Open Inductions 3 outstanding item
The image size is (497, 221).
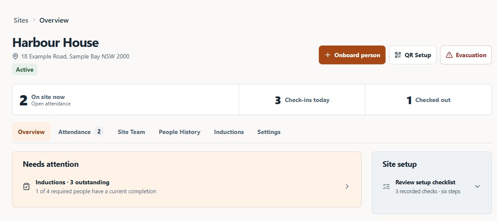click(187, 186)
